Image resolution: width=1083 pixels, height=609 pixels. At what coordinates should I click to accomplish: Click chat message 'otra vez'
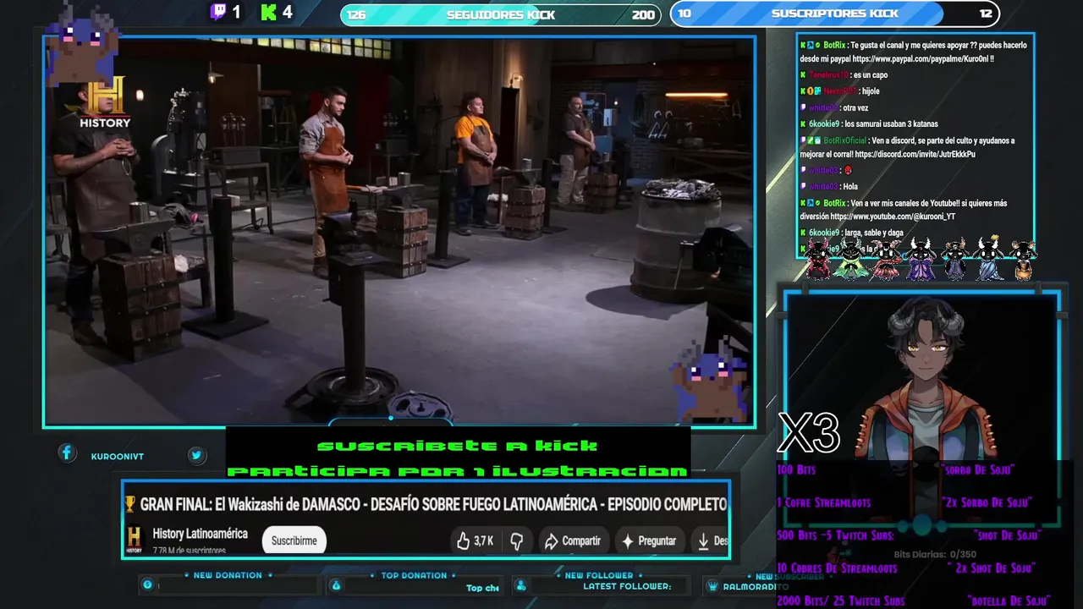click(x=855, y=108)
